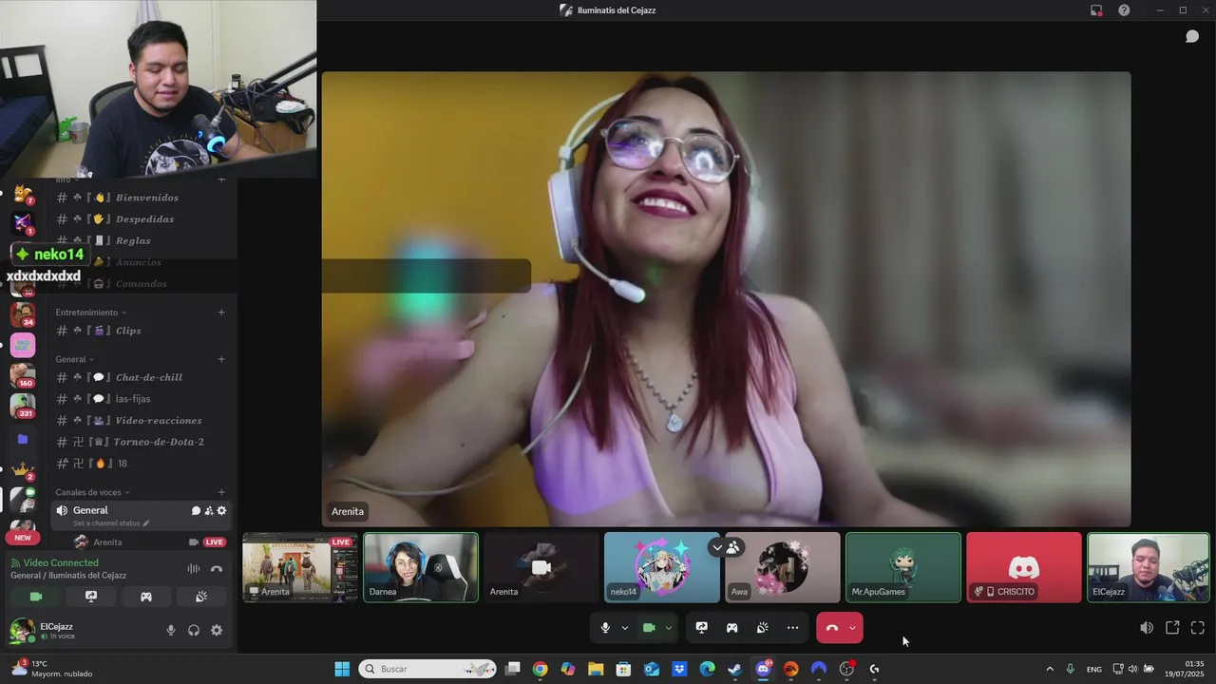Open Video Connected details text

coord(61,563)
